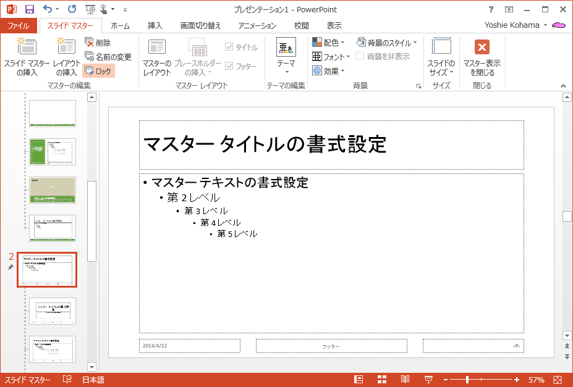Click the zoom slider handle

(x=467, y=380)
